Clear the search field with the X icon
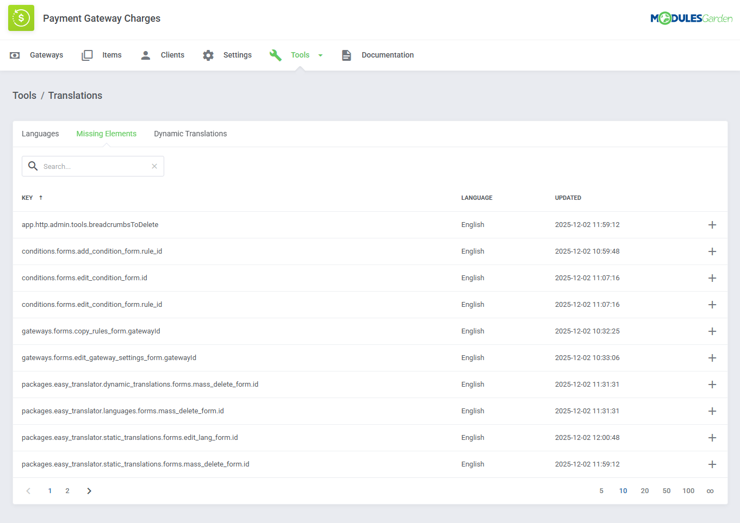Screen dimensions: 740x523 coord(154,166)
